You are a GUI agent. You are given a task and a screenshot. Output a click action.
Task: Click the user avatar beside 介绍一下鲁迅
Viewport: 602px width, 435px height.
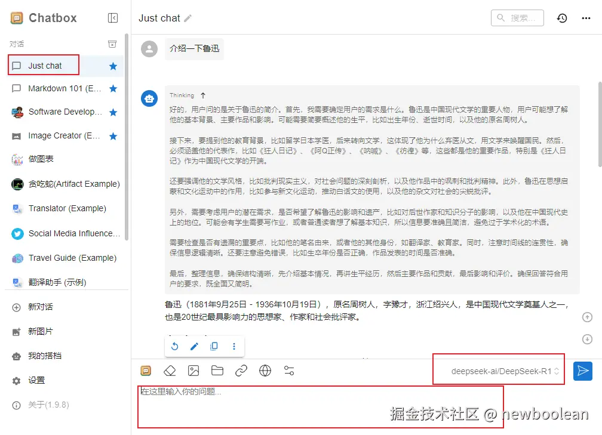click(x=149, y=49)
